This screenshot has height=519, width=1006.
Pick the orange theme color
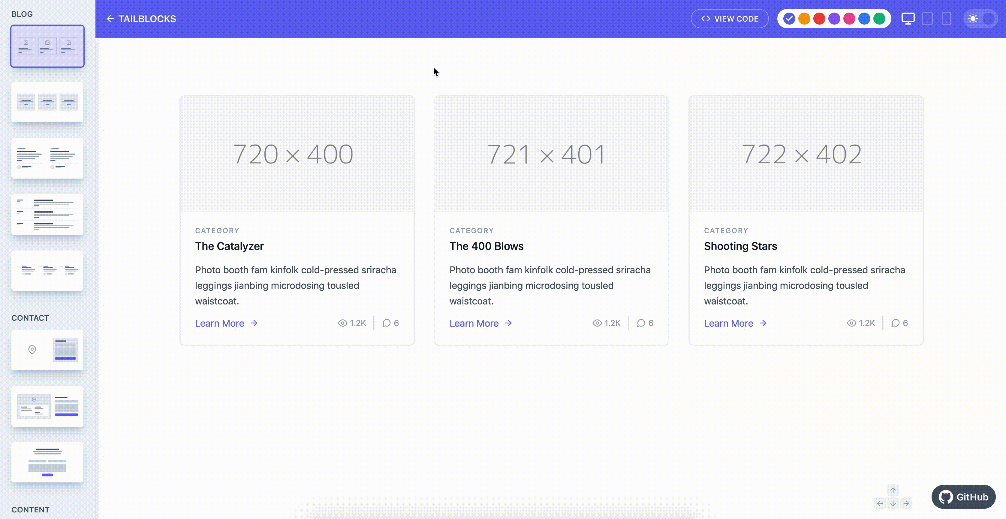(804, 19)
